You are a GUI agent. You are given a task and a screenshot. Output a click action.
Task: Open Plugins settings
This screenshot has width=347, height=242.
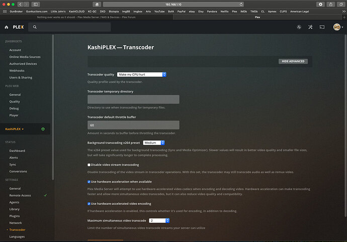click(x=15, y=216)
